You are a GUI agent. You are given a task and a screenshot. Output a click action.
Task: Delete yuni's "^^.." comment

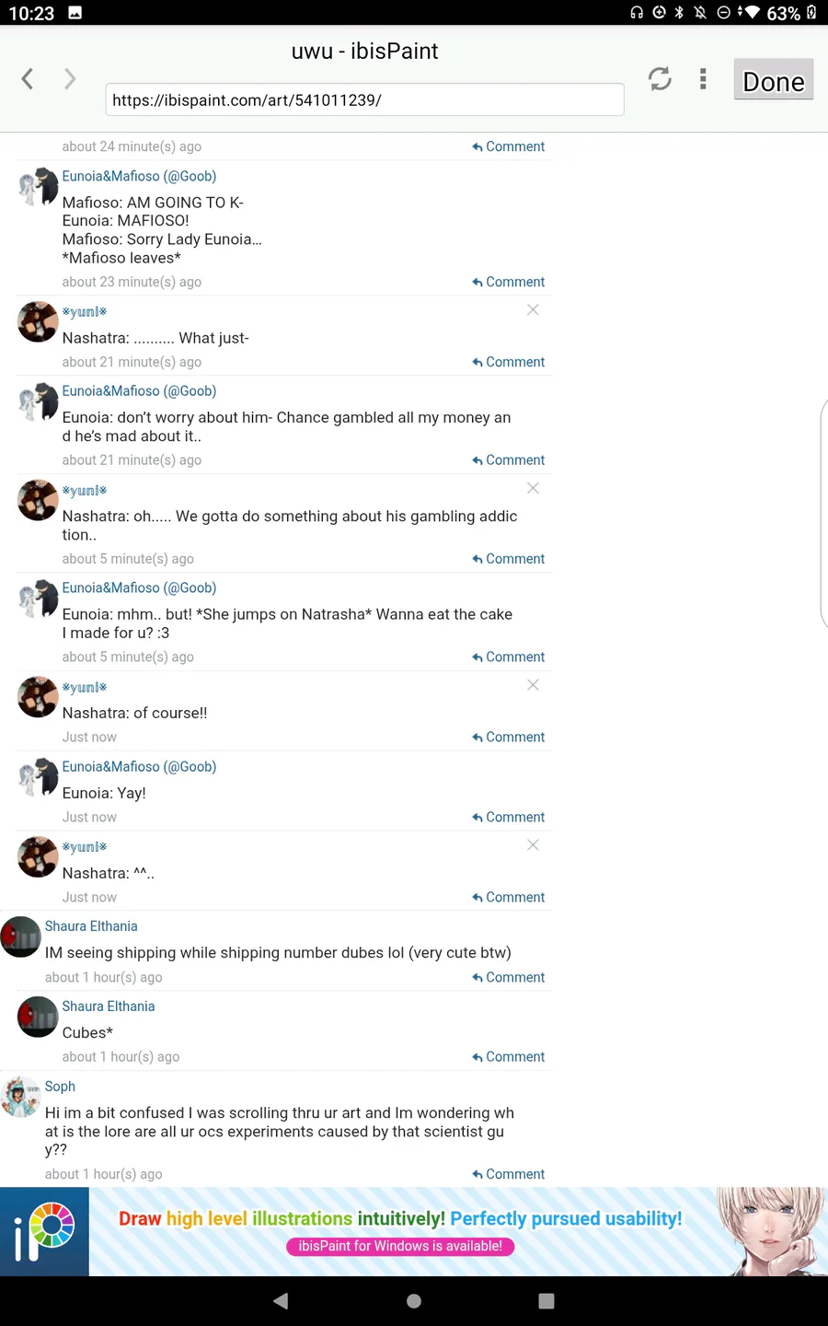(533, 845)
